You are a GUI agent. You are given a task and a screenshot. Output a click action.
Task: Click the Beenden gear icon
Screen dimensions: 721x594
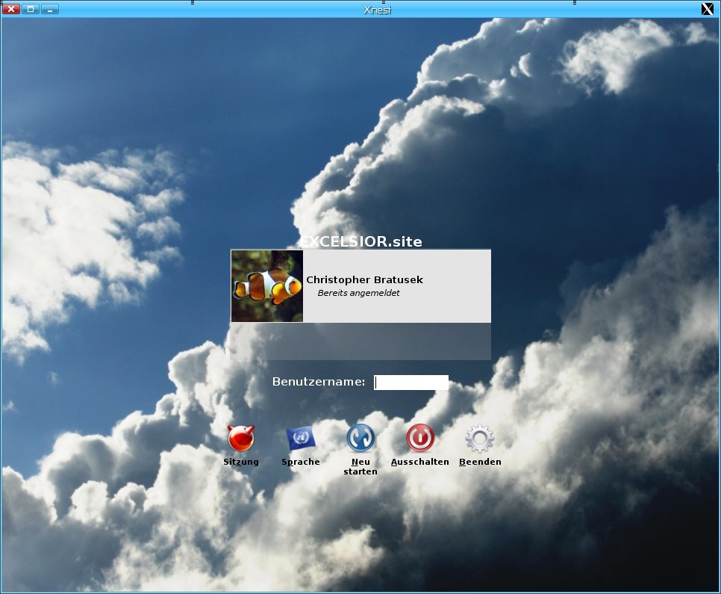[x=480, y=438]
